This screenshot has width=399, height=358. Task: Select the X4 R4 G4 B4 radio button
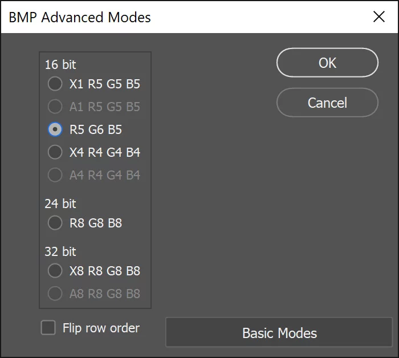tap(55, 153)
